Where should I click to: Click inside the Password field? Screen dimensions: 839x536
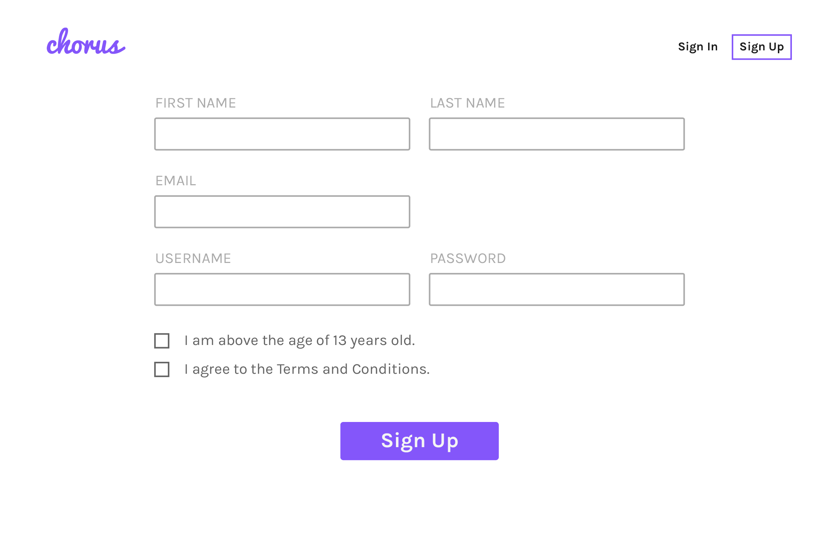557,289
